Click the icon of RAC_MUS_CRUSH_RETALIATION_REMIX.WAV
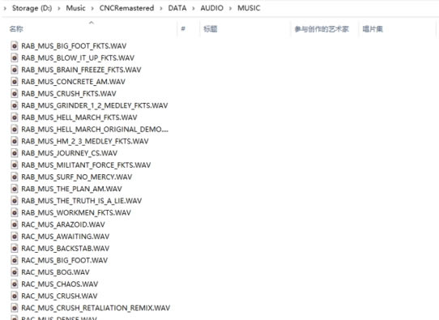The height and width of the screenshot is (320, 439). coord(15,308)
